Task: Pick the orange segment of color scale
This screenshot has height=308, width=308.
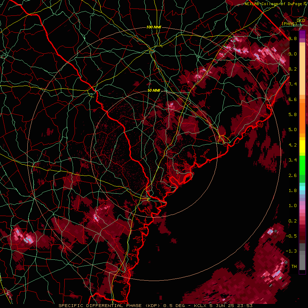Action: pos(302,118)
